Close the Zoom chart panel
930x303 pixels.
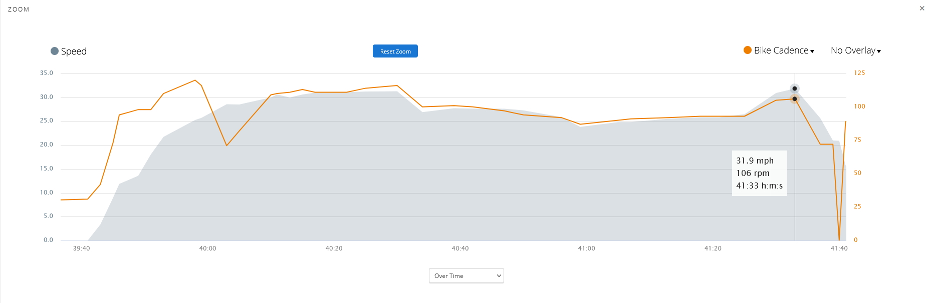(922, 8)
